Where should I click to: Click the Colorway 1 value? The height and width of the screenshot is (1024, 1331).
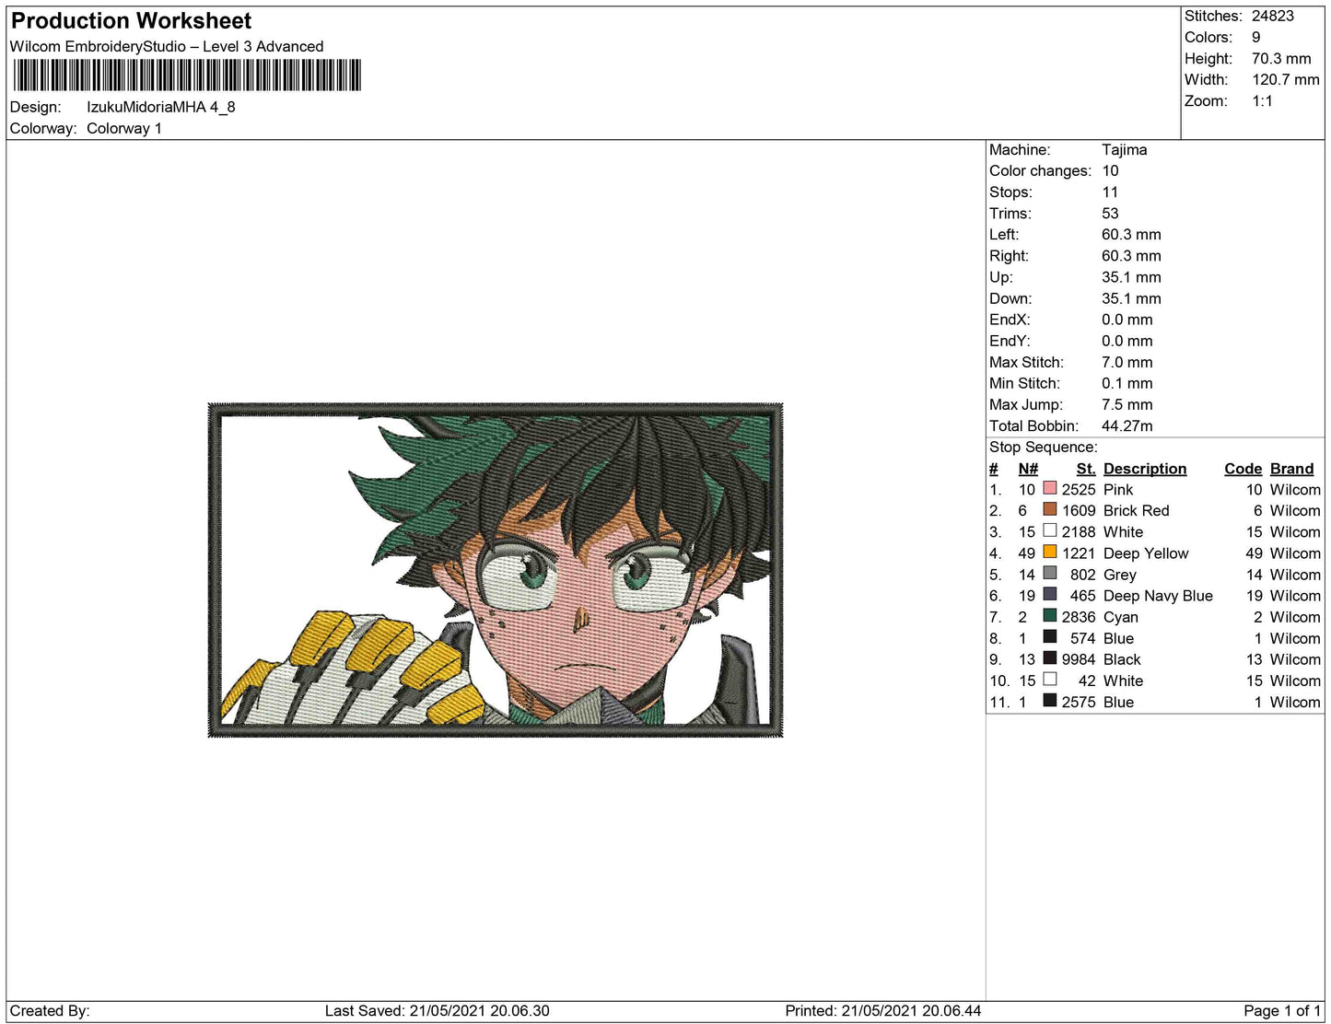[124, 128]
